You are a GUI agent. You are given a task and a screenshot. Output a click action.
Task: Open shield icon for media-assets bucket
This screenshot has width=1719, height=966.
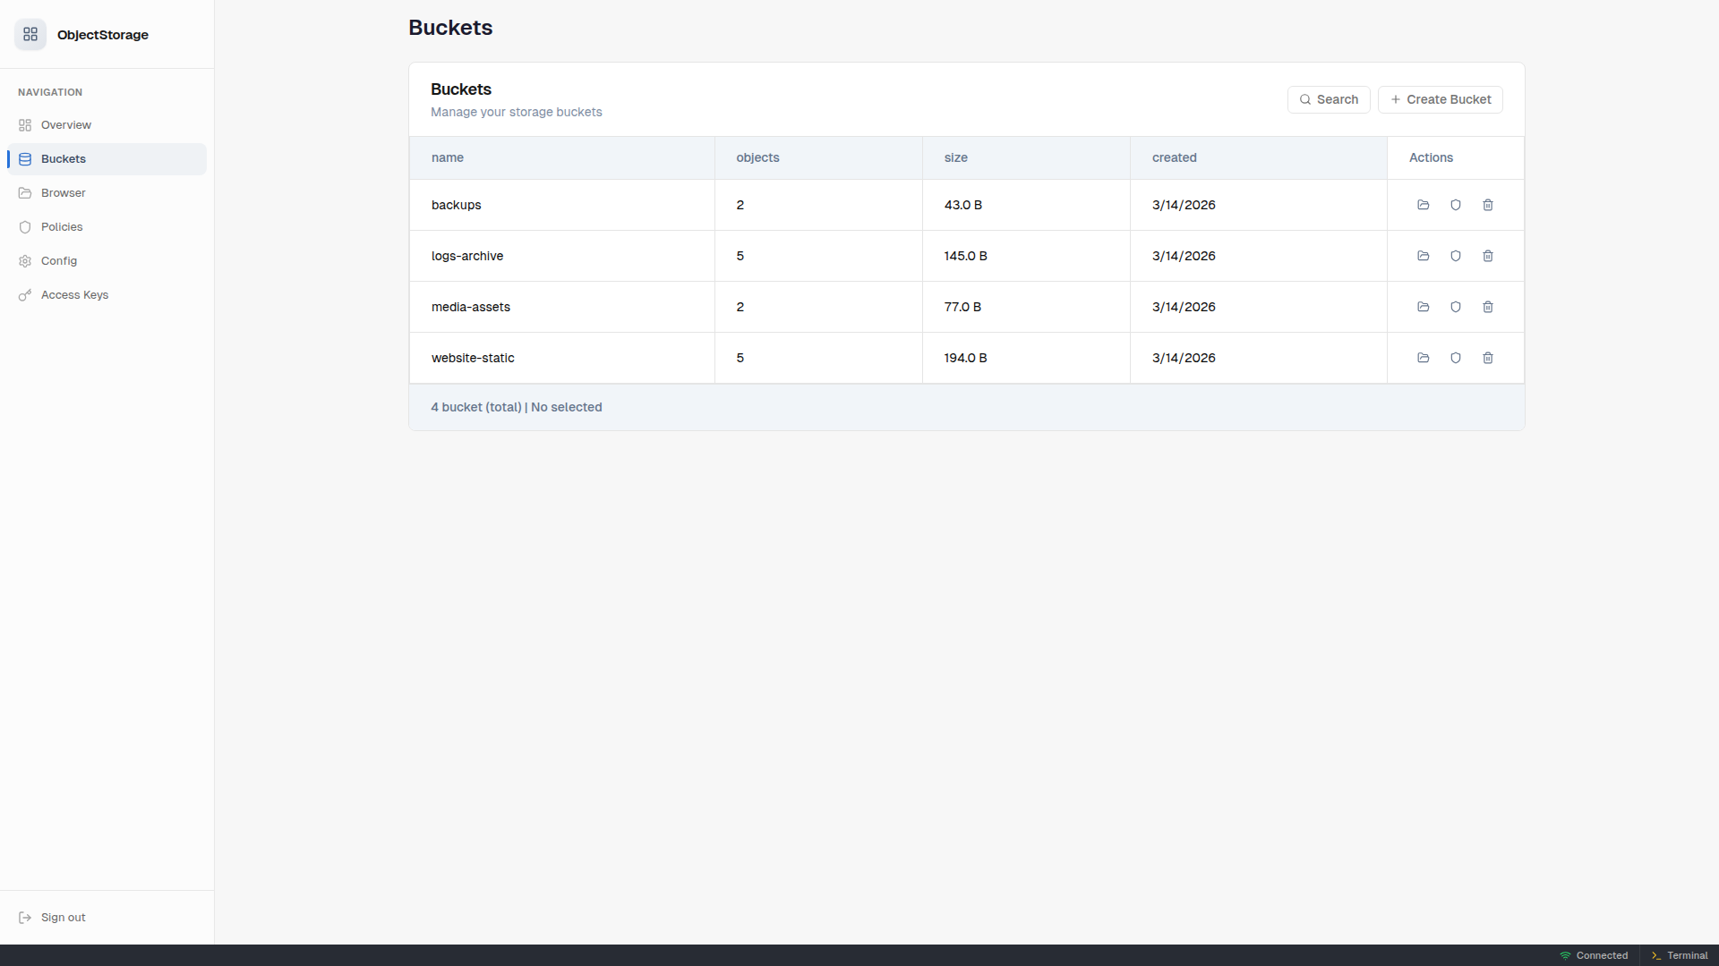pos(1456,307)
